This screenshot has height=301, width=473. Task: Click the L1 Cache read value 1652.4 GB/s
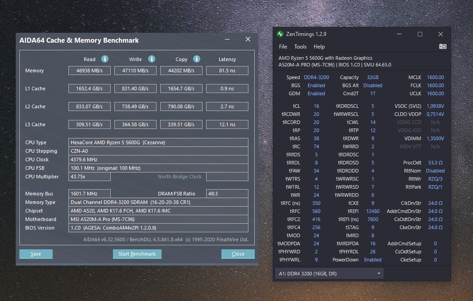(x=89, y=89)
